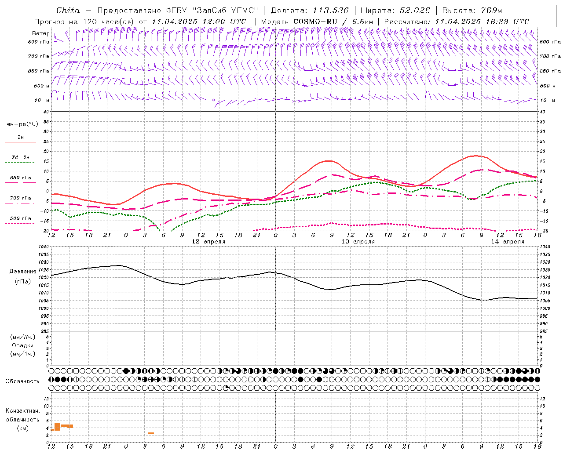Click the "Давление" pressure panel label

coord(23,272)
